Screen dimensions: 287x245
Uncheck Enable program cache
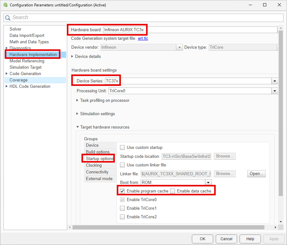point(122,191)
